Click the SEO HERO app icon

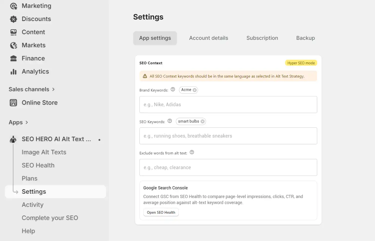coord(13,139)
